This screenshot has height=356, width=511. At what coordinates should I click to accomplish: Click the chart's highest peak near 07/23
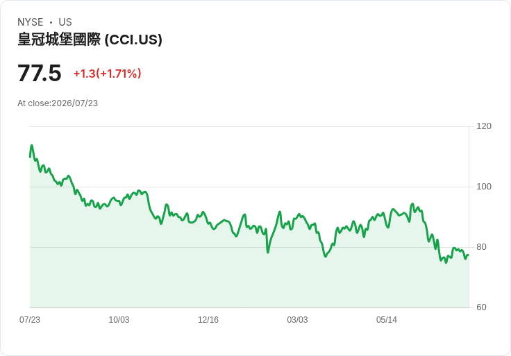32,145
